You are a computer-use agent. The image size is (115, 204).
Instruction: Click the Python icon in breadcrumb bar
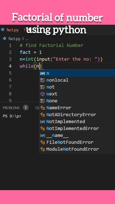tap(5, 39)
